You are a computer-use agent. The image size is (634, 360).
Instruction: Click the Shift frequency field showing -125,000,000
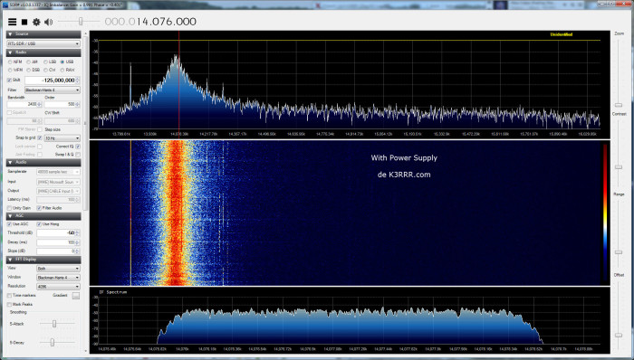[x=53, y=81]
